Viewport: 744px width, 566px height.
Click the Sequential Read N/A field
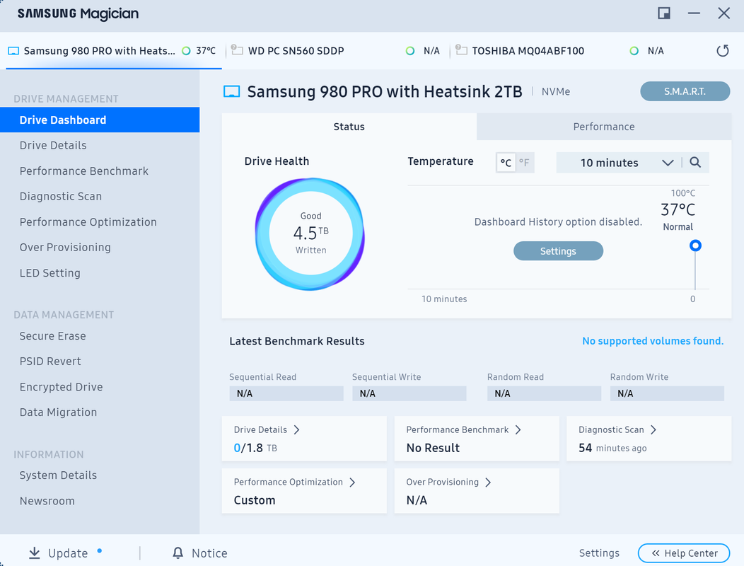click(286, 393)
